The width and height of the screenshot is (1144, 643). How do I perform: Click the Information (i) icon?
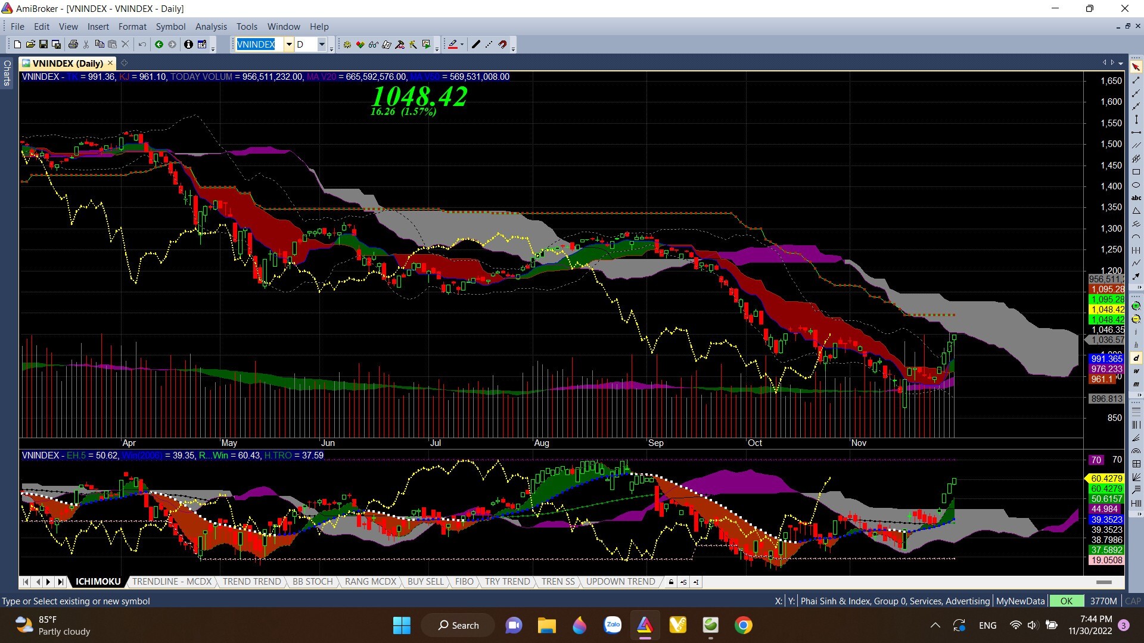pyautogui.click(x=188, y=45)
